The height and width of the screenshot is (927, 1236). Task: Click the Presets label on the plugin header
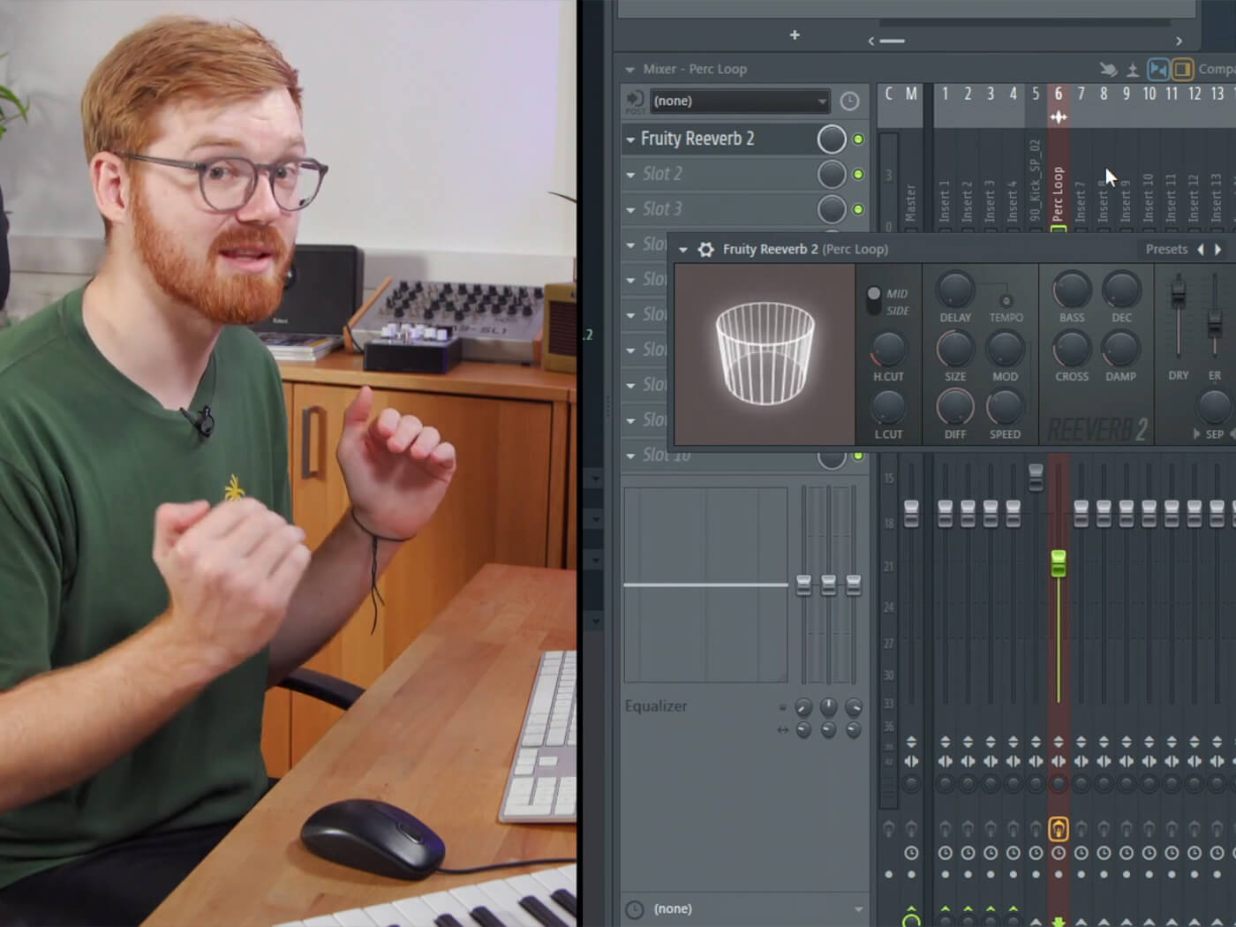pos(1166,249)
